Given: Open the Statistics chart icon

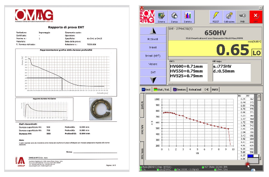Looking at the screenshot, I should tap(188, 17).
